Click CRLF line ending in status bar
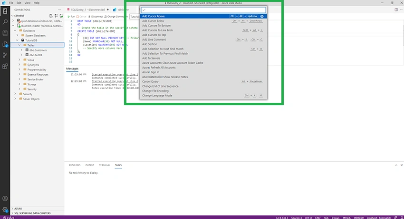 tap(317, 218)
